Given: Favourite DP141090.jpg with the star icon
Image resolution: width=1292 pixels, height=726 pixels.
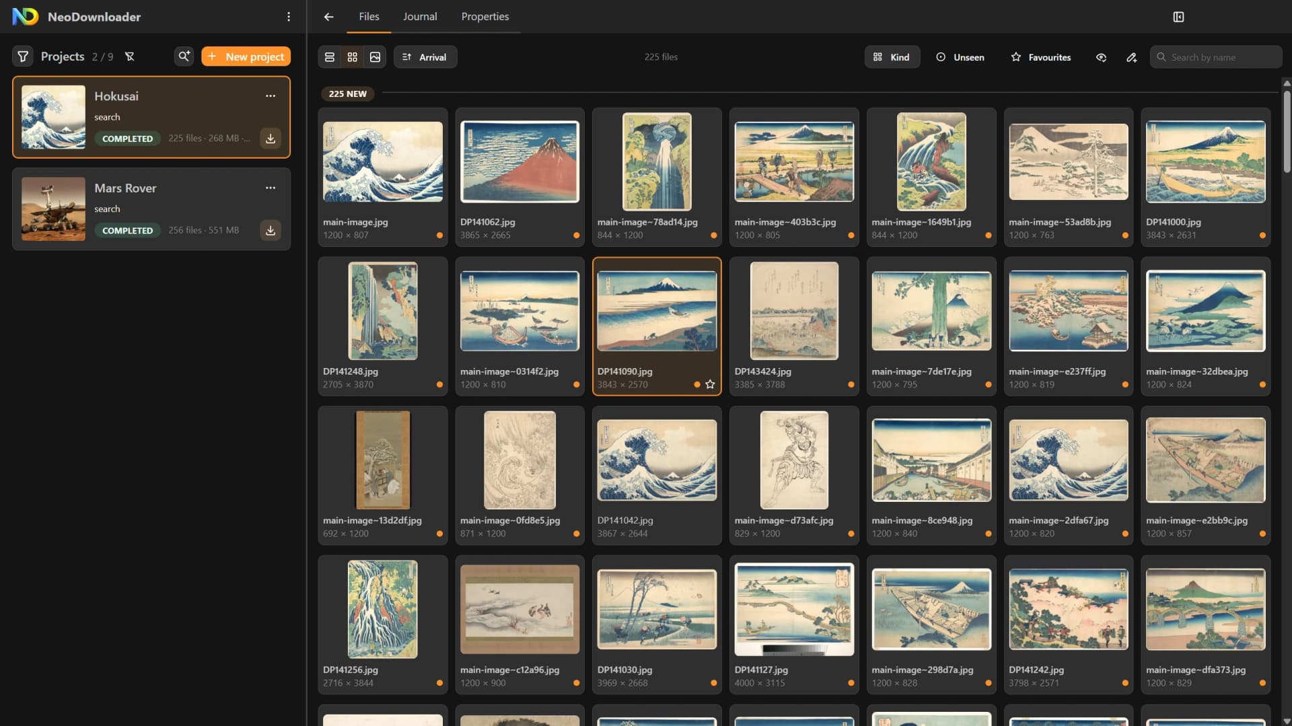Looking at the screenshot, I should tap(710, 384).
